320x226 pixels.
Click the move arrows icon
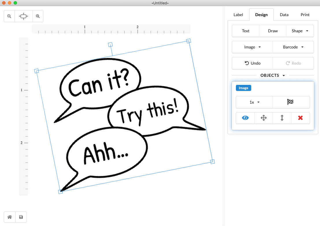(264, 118)
